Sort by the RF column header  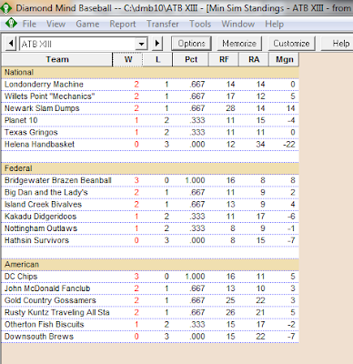click(224, 59)
